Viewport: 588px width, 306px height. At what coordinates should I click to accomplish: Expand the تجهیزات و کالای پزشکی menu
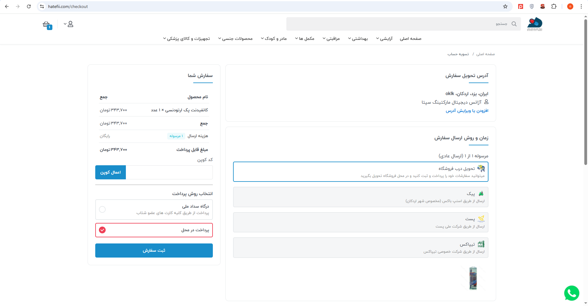(x=187, y=39)
